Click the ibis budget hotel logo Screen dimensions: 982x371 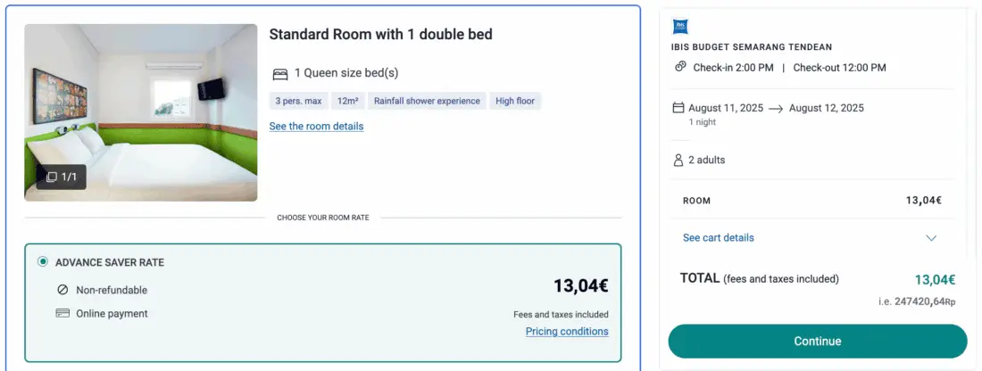point(678,27)
